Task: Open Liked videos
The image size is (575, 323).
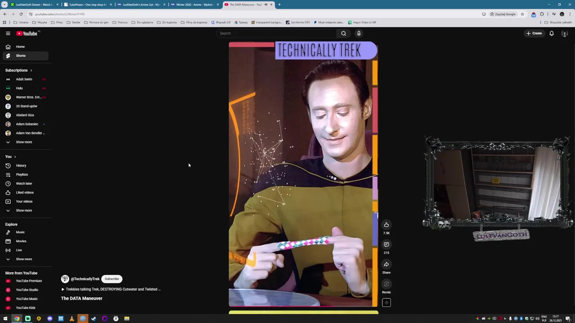Action: [x=25, y=192]
